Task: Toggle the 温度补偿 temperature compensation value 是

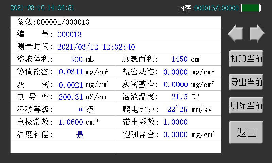Action: [x=80, y=134]
